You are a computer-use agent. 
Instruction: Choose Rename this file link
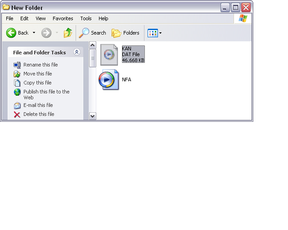pyautogui.click(x=40, y=65)
